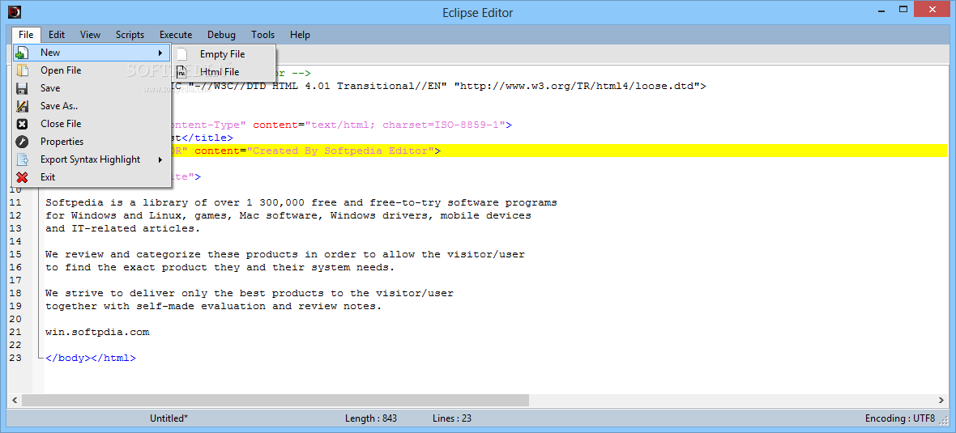Click the Encoding : UTF8 status entry
Screen dimensions: 956x433
[900, 418]
